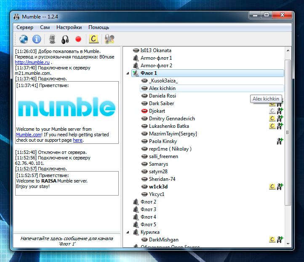Click the Mumble logo image in chat log
304x262 pixels.
tap(67, 107)
